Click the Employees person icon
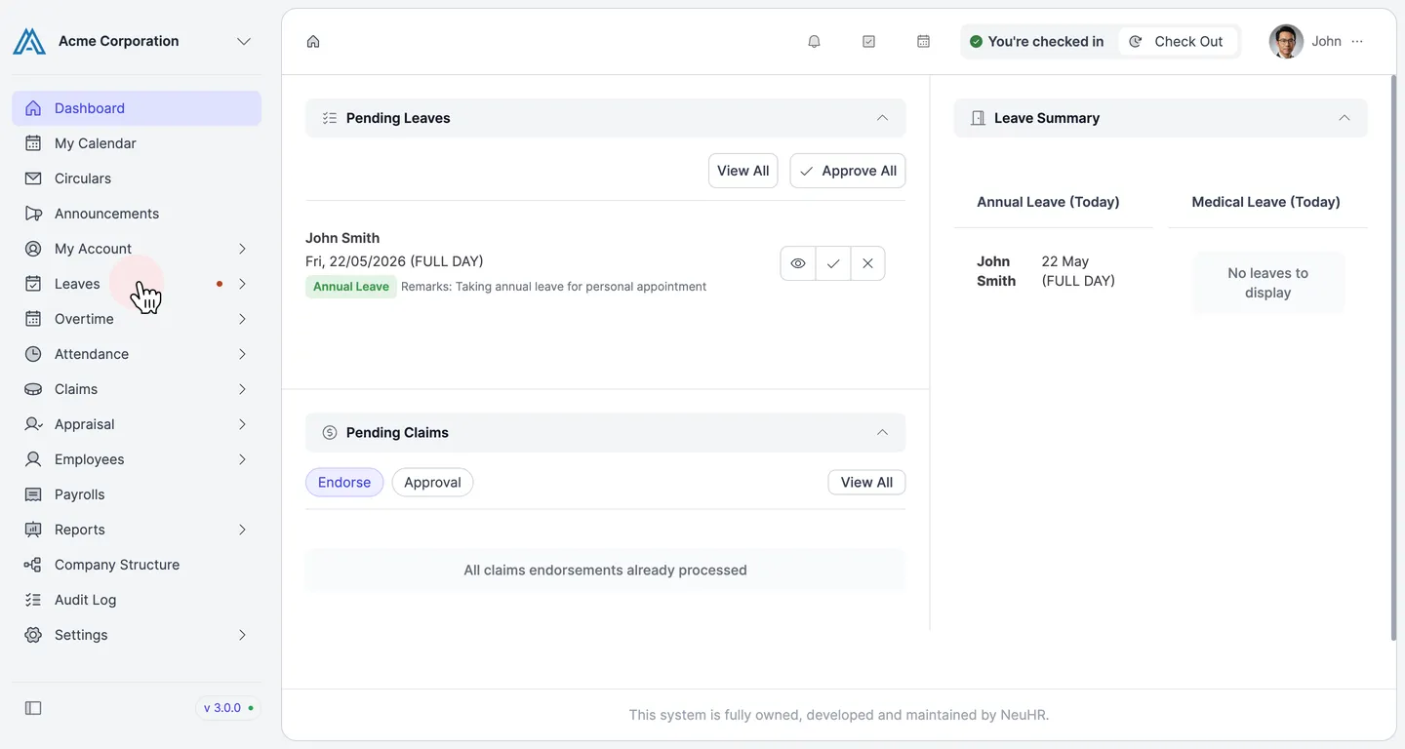The image size is (1405, 749). coord(33,459)
